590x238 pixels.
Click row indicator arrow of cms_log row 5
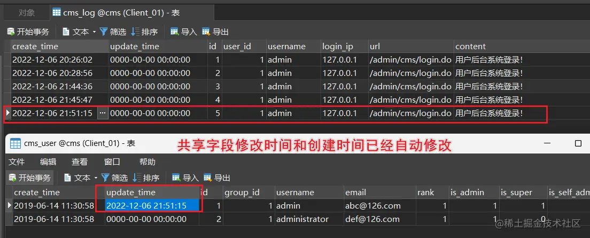click(x=7, y=113)
